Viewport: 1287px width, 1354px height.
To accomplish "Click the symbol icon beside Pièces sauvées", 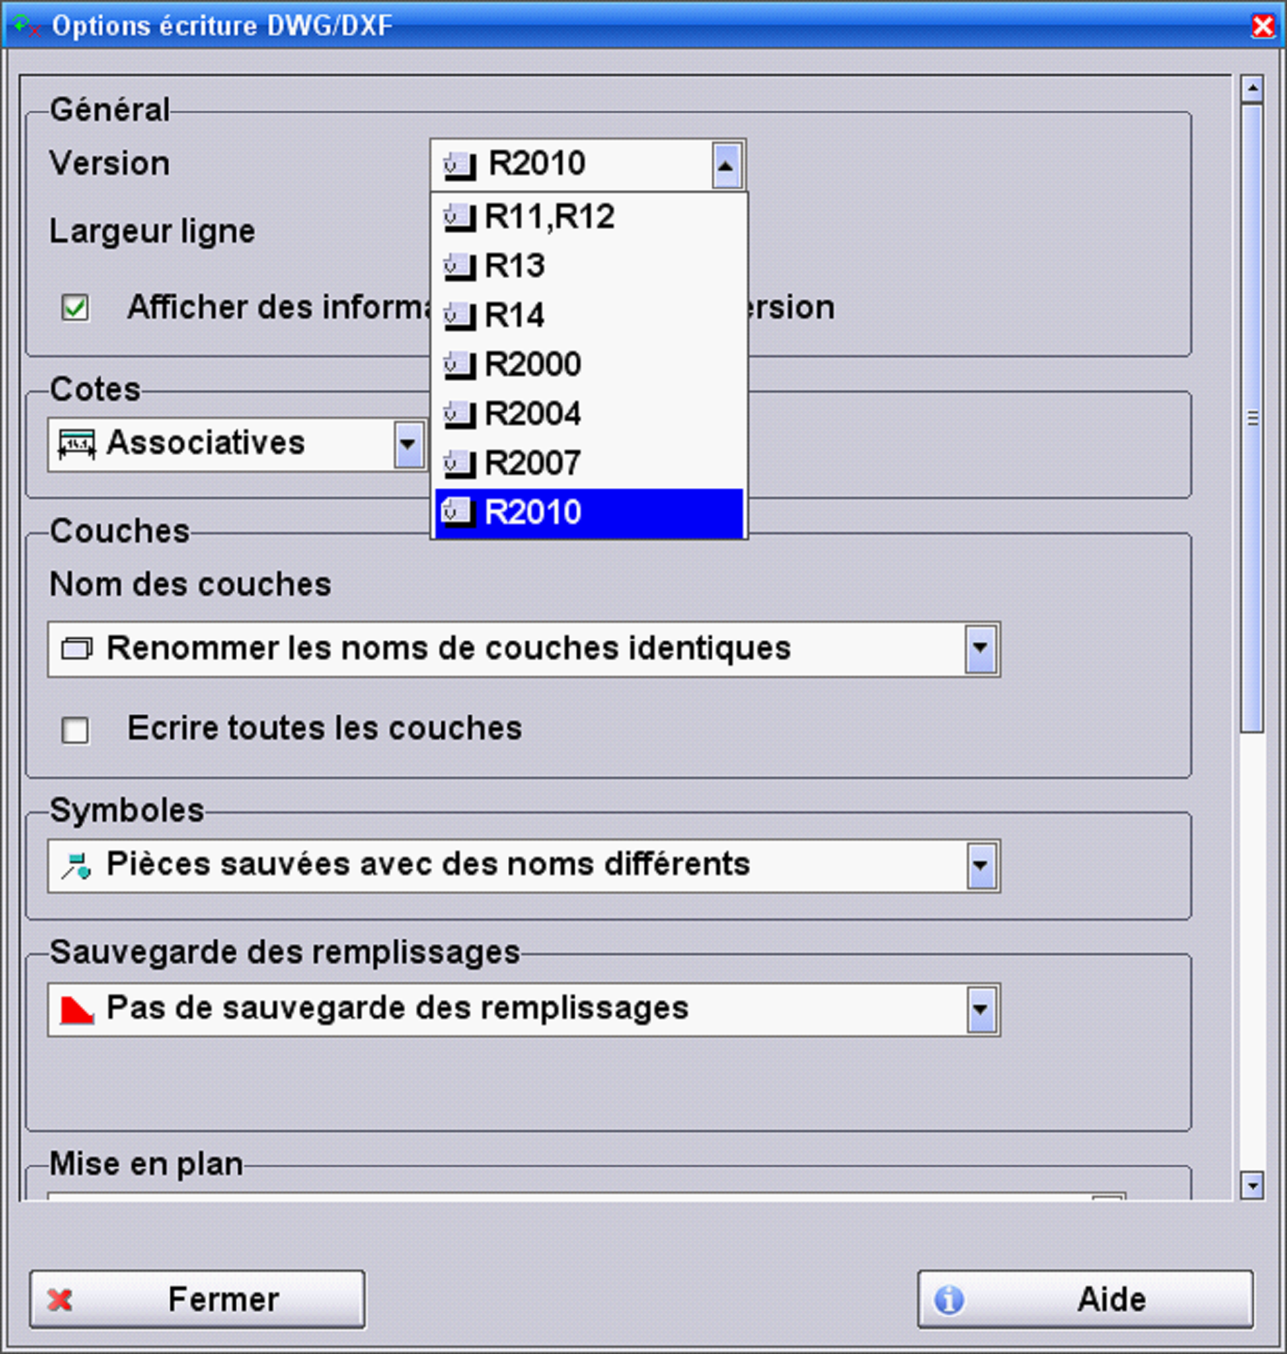I will [x=76, y=866].
